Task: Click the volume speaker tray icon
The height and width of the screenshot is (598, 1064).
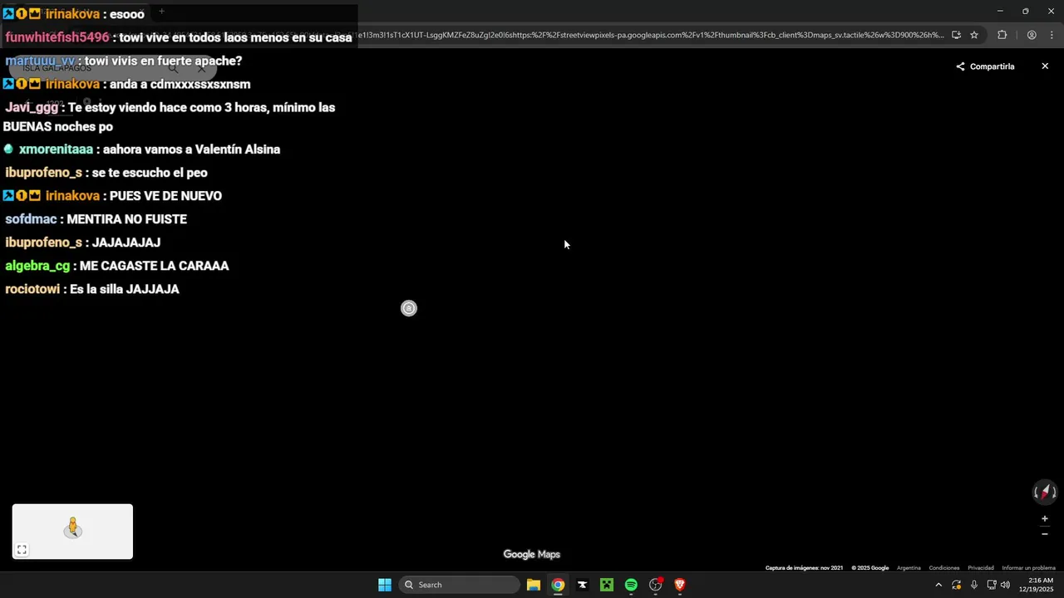Action: (x=1005, y=585)
